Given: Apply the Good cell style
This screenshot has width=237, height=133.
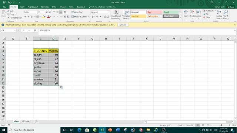Looking at the screenshot, I should pyautogui.click(x=171, y=12).
